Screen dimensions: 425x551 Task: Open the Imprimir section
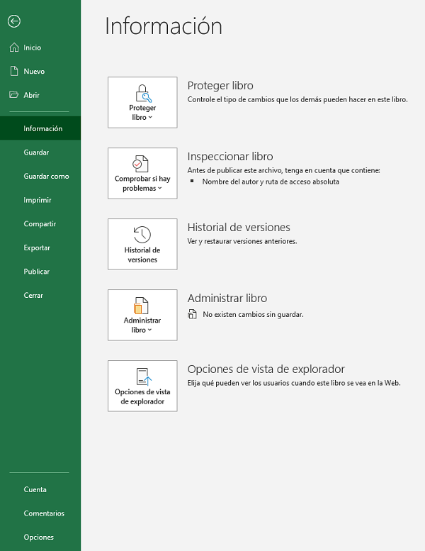(38, 200)
